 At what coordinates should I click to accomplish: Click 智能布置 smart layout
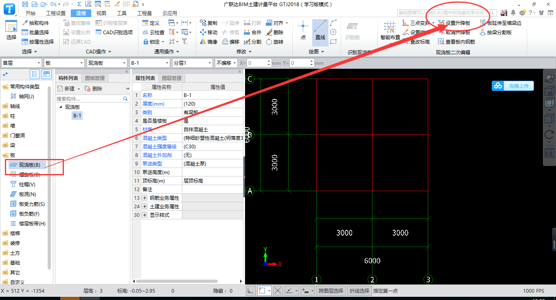pos(390,31)
